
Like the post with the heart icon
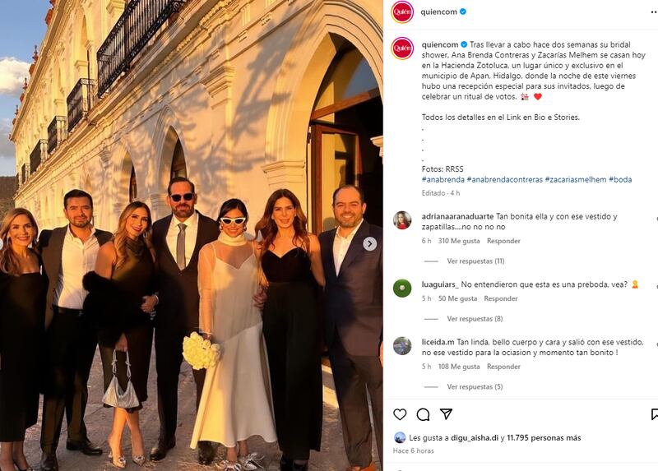[x=400, y=414]
